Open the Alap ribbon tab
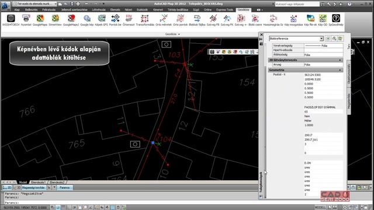Screen dimensions: 374x210 17,10
